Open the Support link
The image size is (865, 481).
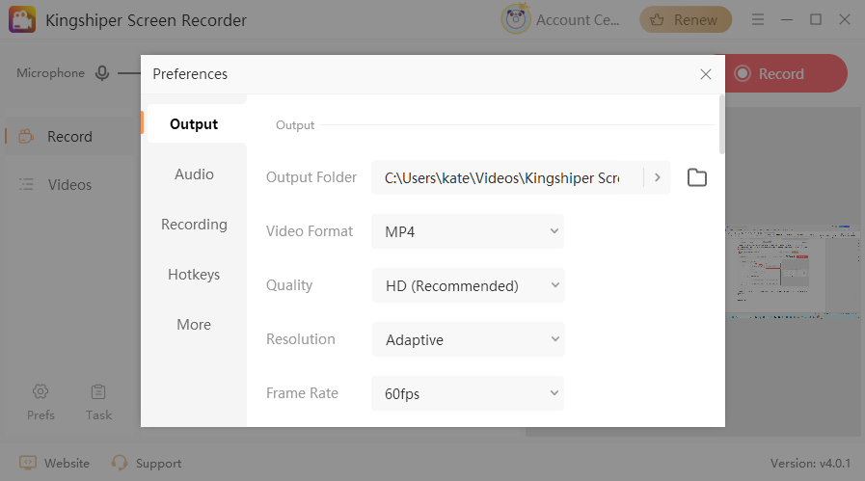(x=147, y=463)
